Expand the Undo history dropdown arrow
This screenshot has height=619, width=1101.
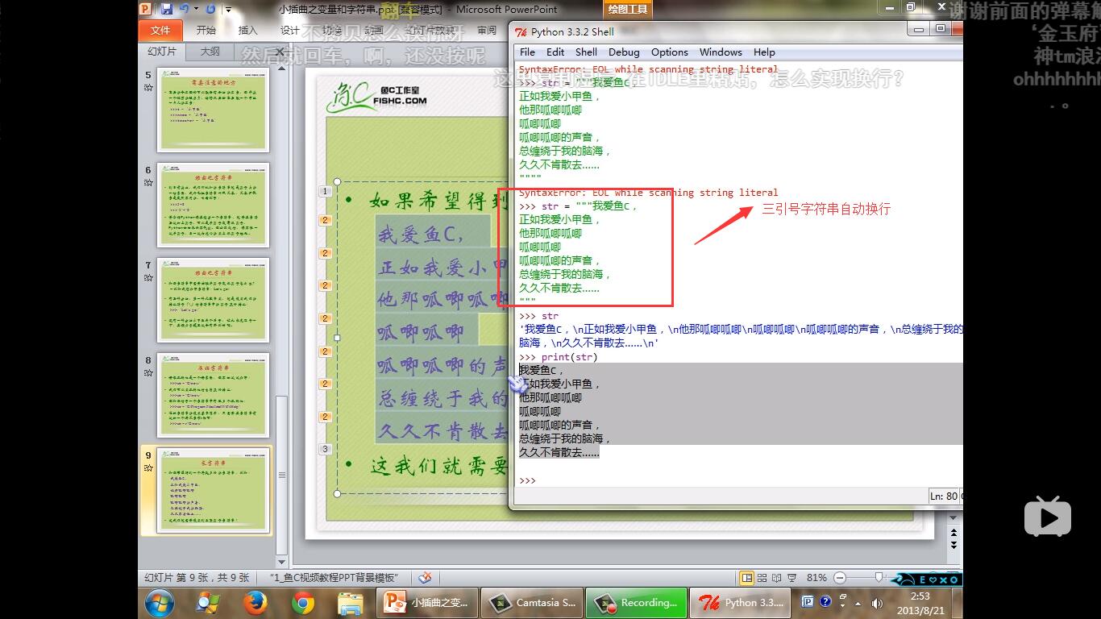[197, 9]
